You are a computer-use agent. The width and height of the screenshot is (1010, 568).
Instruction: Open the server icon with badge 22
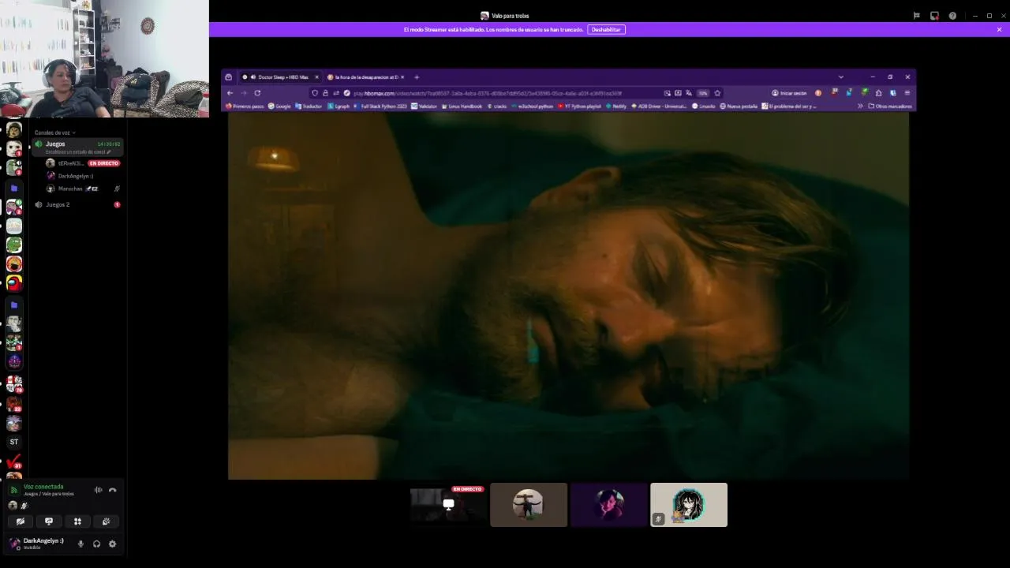[14, 405]
